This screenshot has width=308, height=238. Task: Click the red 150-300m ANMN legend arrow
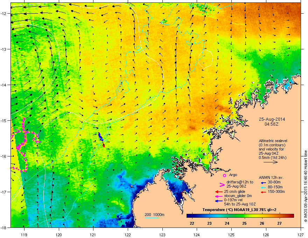coord(263,192)
